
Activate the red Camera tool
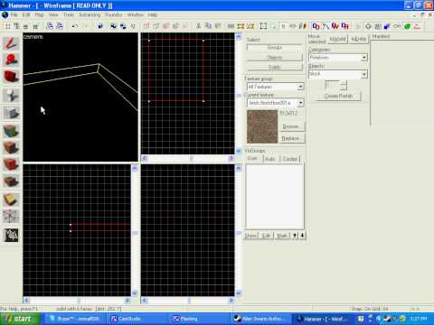click(x=11, y=77)
